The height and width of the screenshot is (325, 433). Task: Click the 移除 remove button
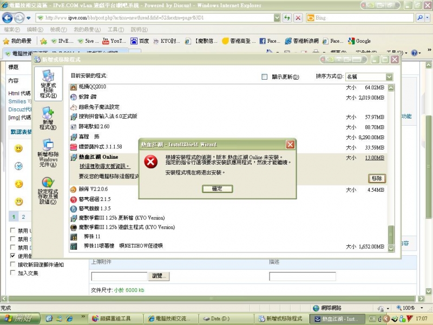[377, 178]
